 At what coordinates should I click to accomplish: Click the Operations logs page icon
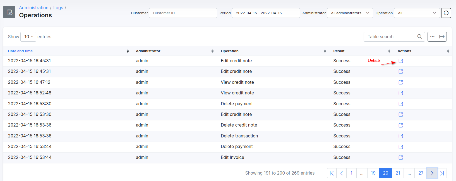(9, 12)
